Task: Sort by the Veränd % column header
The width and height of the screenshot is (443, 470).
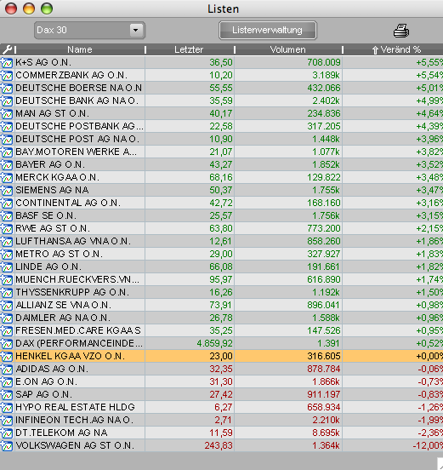Action: (396, 49)
